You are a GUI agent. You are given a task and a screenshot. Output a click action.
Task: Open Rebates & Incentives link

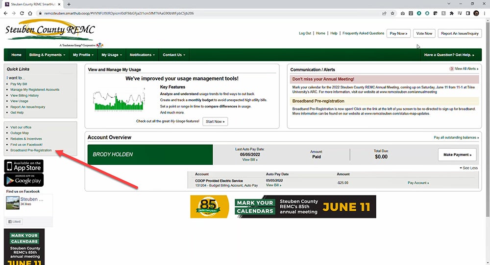[26, 139]
